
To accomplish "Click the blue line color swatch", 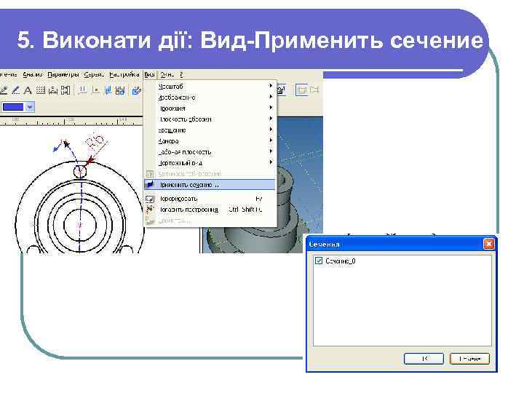I will tap(13, 107).
